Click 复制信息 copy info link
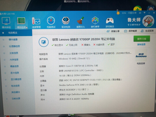 (x=141, y=44)
